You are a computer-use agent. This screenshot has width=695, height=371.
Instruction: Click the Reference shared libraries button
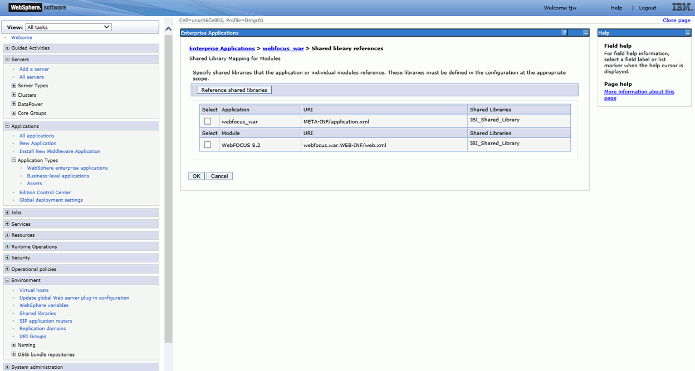[x=234, y=90]
